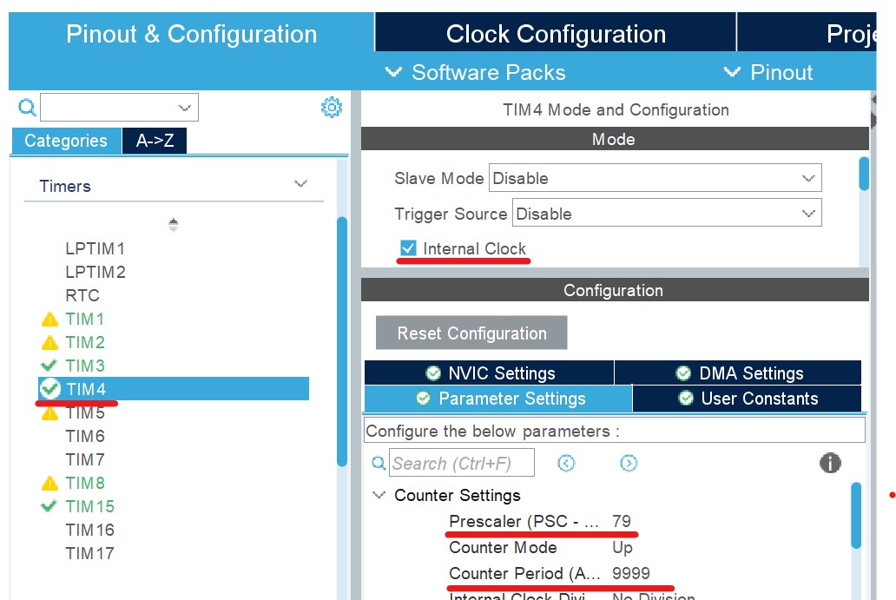Click the green checkmark beside TIM3
Screen dimensions: 896x600
tap(49, 366)
